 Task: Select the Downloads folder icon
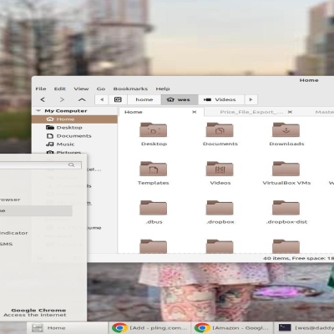point(286,129)
